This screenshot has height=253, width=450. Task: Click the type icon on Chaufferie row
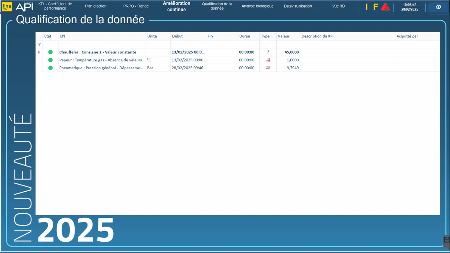click(x=268, y=52)
